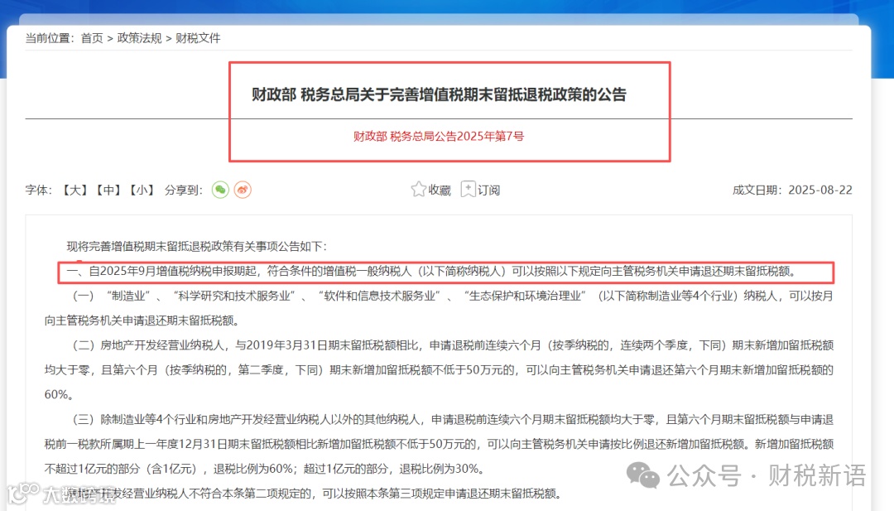Open the 首页 breadcrumb link
This screenshot has height=511, width=894.
(91, 38)
